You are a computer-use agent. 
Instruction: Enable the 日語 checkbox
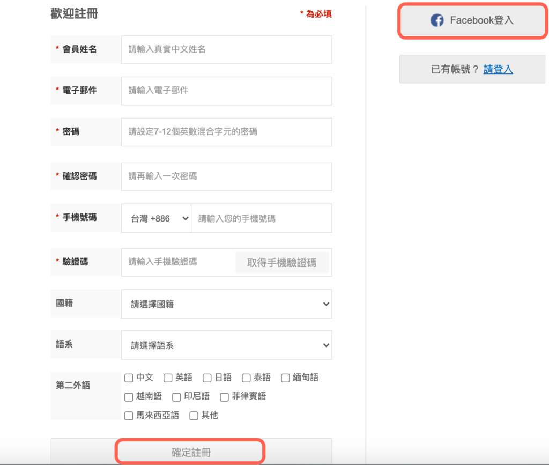[207, 378]
